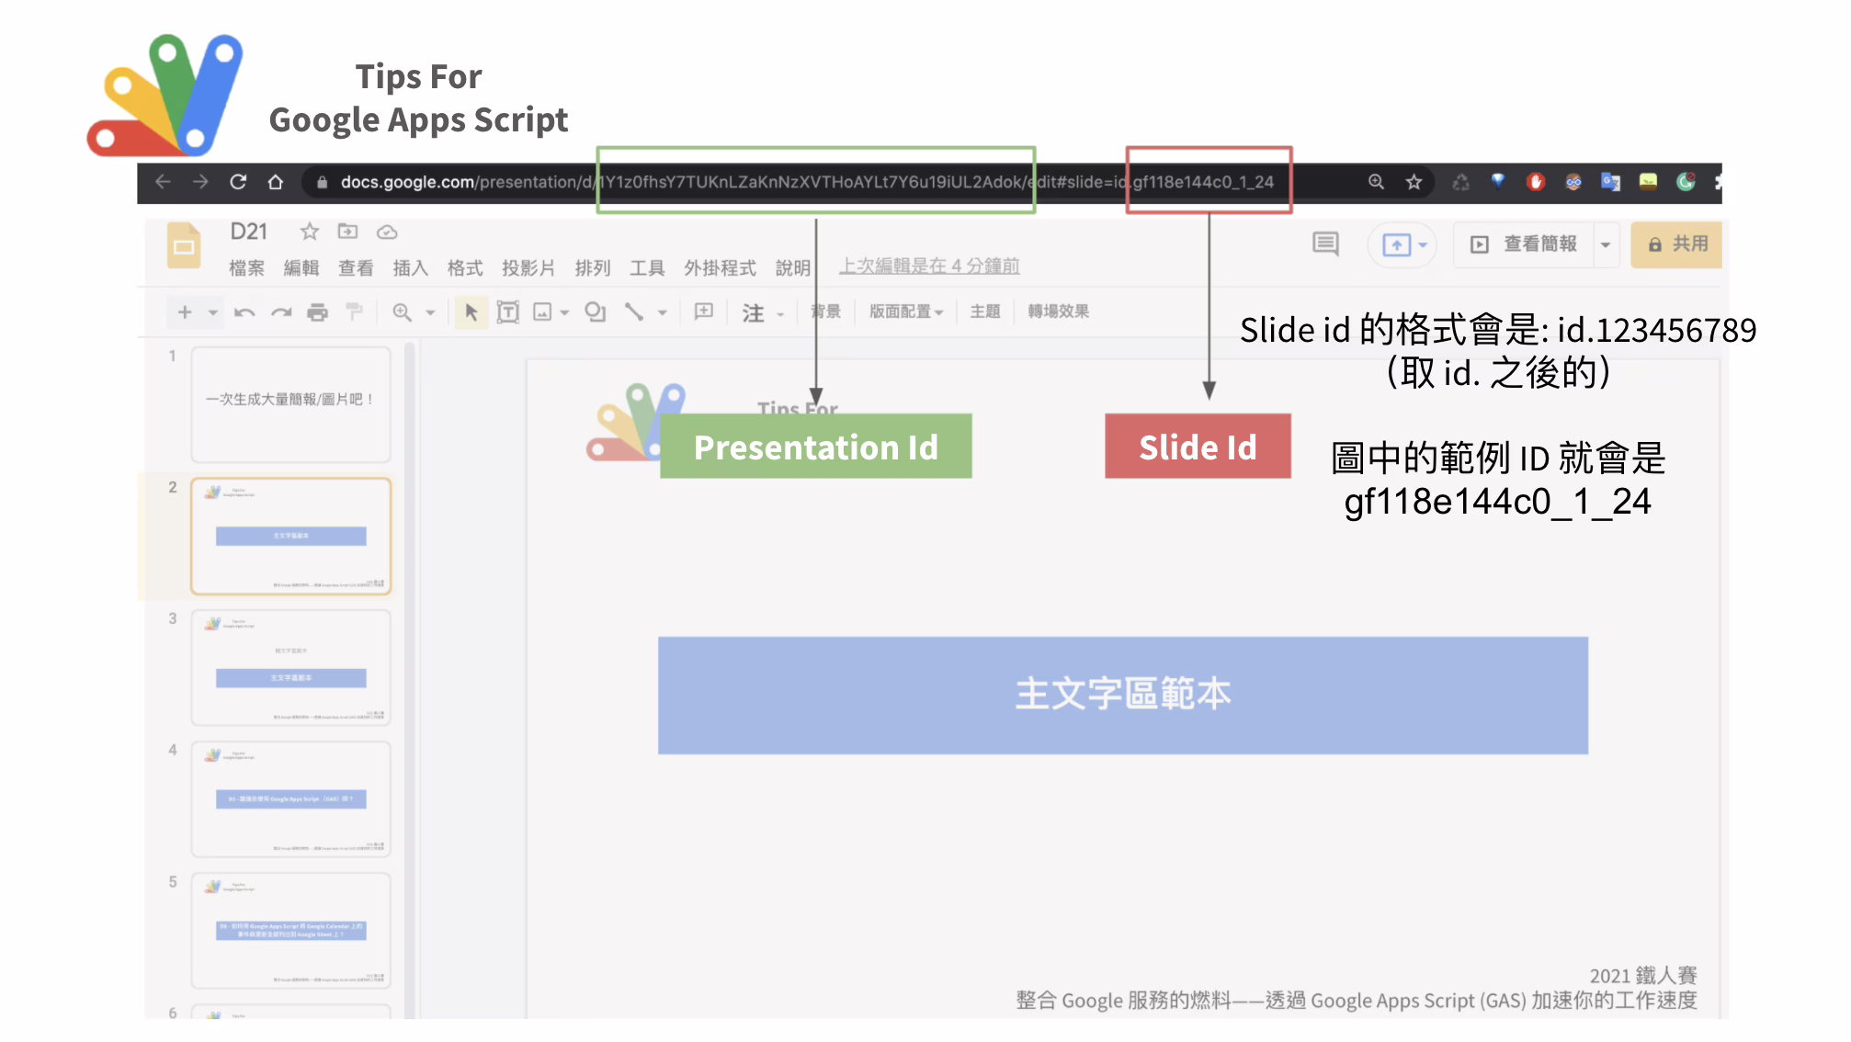
Task: Expand the insert image dropdown arrow
Action: point(564,313)
